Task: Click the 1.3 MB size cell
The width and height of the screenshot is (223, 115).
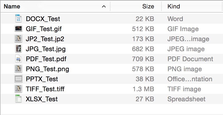Action: [143, 89]
